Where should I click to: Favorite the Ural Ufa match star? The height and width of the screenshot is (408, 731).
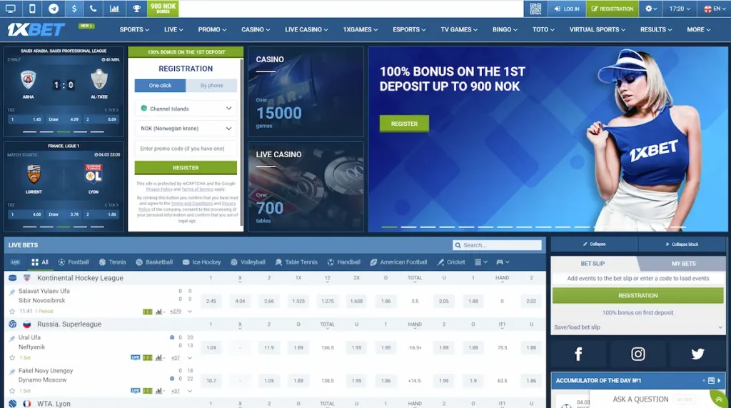coord(12,357)
